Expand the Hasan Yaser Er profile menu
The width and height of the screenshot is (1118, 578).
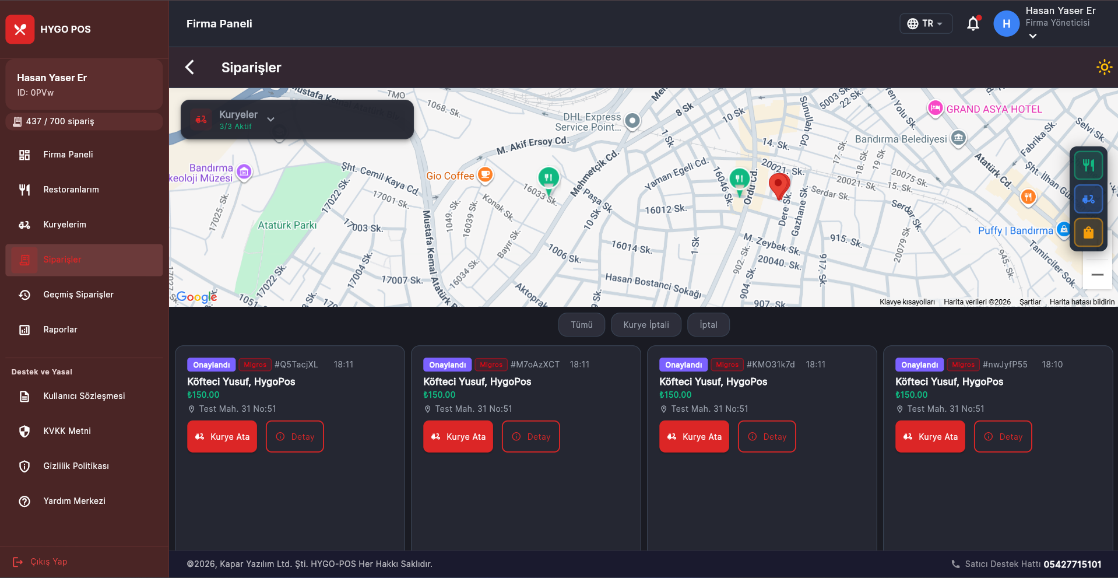[1032, 36]
